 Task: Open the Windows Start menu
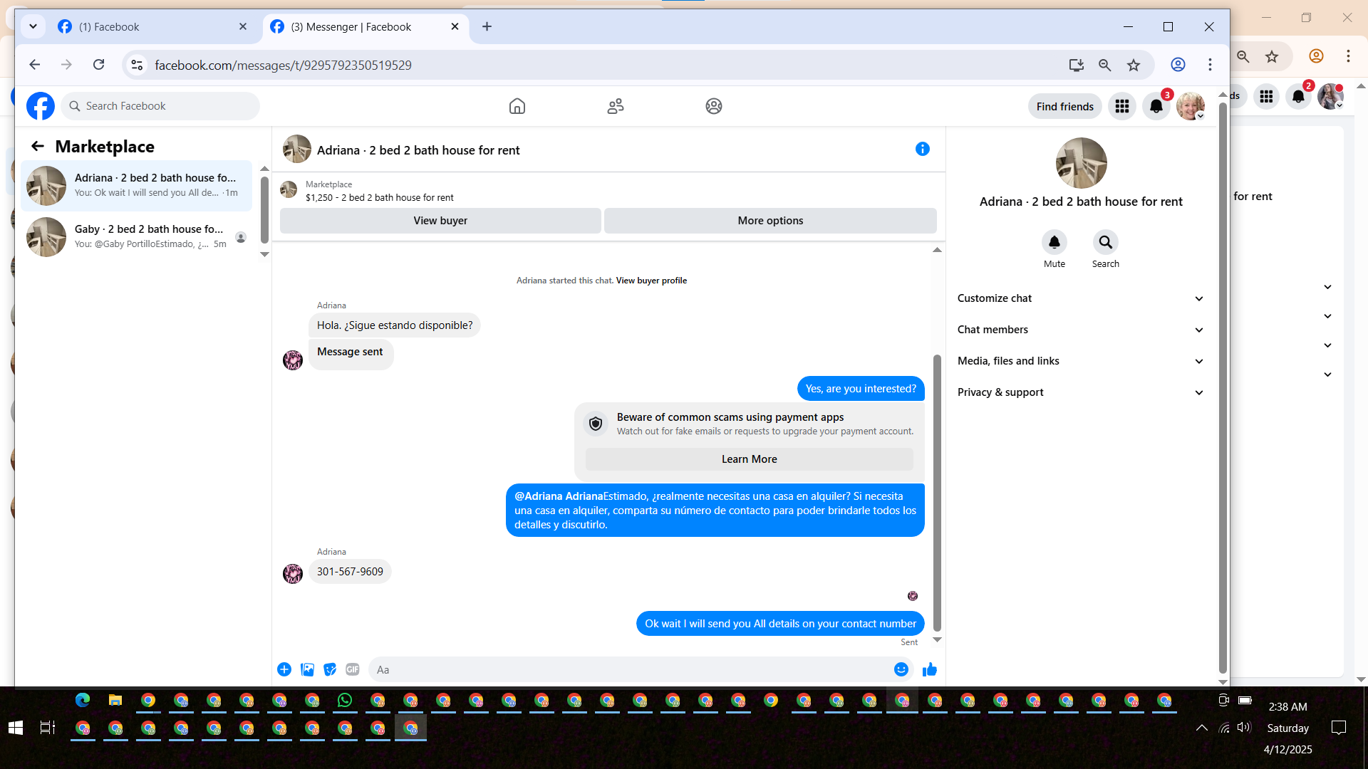pos(16,728)
